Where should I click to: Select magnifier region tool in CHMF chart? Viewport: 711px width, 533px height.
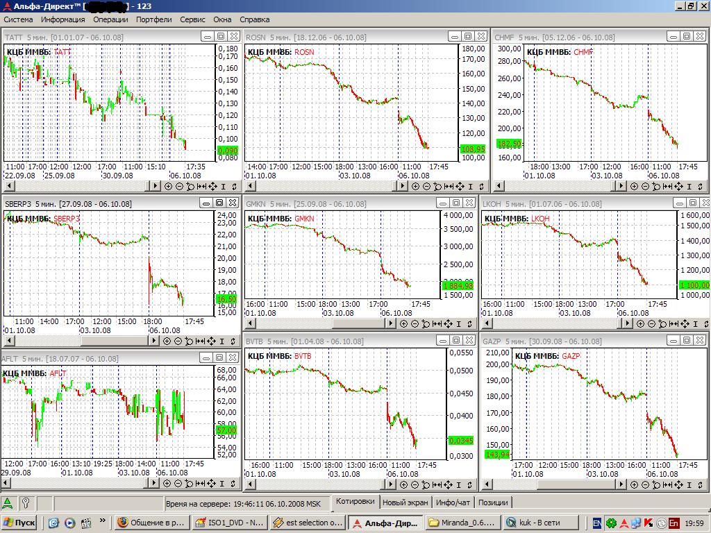tap(657, 186)
